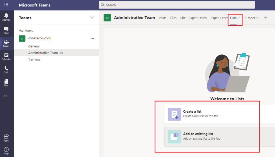This screenshot has height=157, width=275.
Task: Click the Help question mark icon
Action: (x=6, y=151)
